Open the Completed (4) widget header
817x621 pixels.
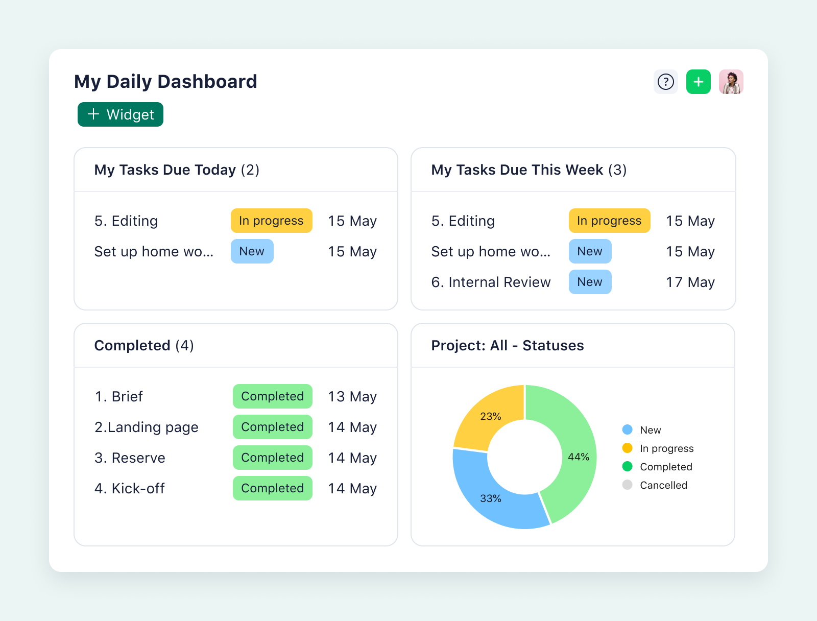[x=144, y=346]
